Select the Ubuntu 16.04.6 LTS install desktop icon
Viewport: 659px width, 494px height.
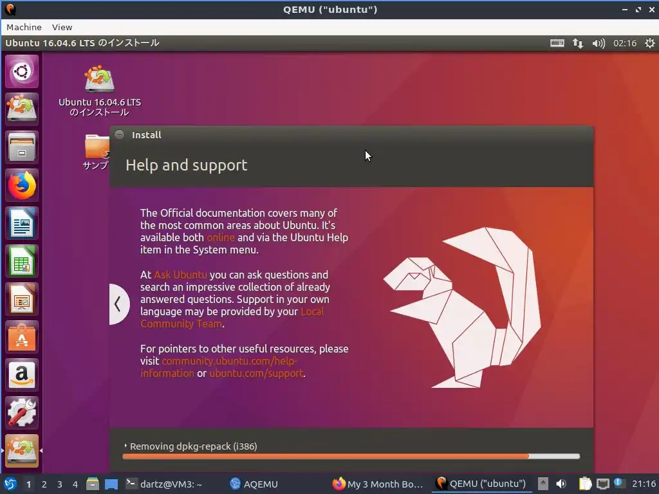point(100,90)
